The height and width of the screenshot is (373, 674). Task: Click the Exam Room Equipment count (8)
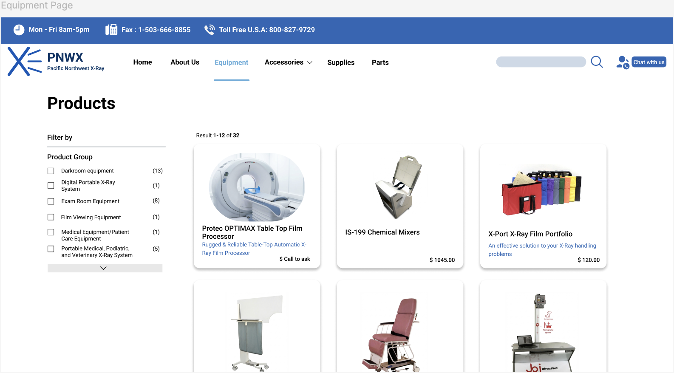tap(156, 201)
